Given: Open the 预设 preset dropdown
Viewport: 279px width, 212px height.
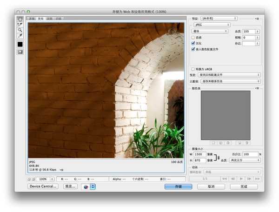Looking at the screenshot, I should click(219, 18).
